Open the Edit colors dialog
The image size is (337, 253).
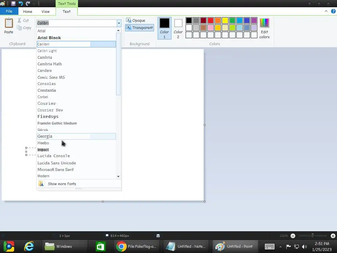coord(264,28)
